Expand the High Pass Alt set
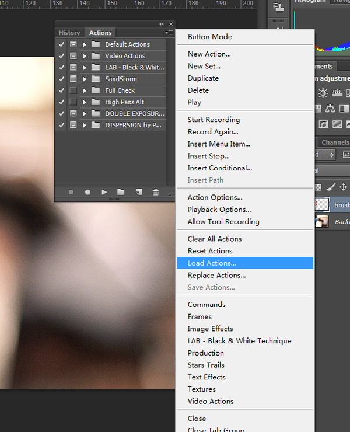The height and width of the screenshot is (432, 350). point(84,102)
